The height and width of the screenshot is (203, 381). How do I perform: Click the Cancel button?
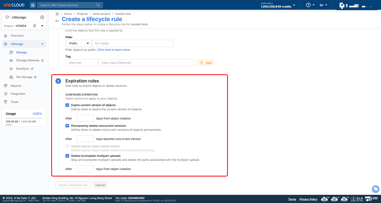point(100,185)
